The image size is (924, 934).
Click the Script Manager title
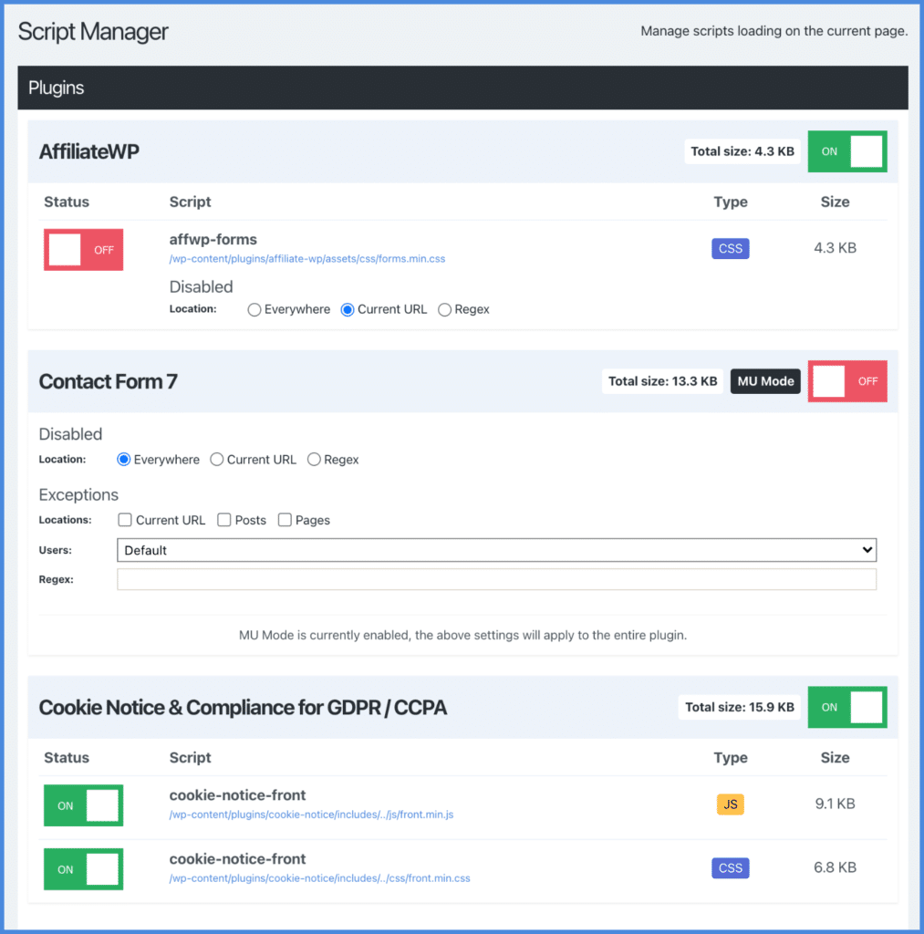[x=93, y=31]
